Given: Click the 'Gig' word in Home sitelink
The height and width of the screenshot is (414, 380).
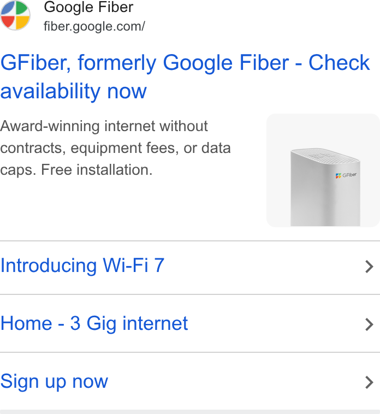Looking at the screenshot, I should pos(102,324).
